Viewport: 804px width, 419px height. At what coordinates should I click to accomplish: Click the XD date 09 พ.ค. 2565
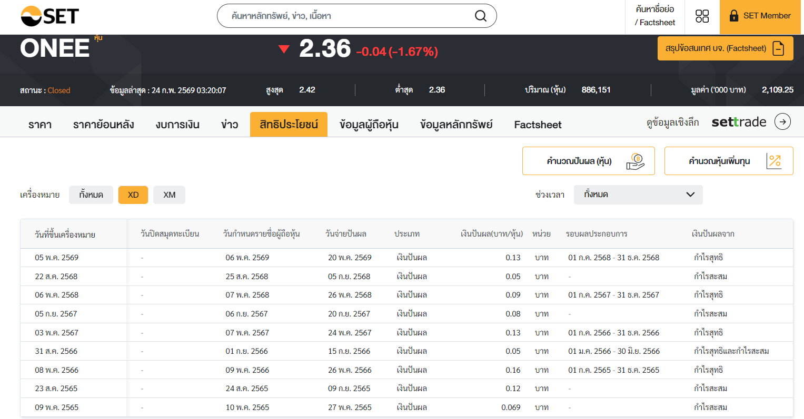tap(57, 407)
